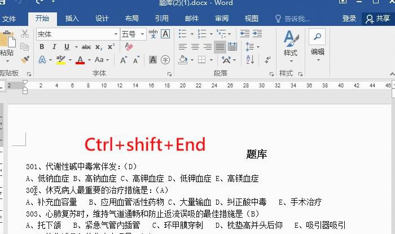
Task: Switch to the 引用 References tab
Action: (x=162, y=19)
